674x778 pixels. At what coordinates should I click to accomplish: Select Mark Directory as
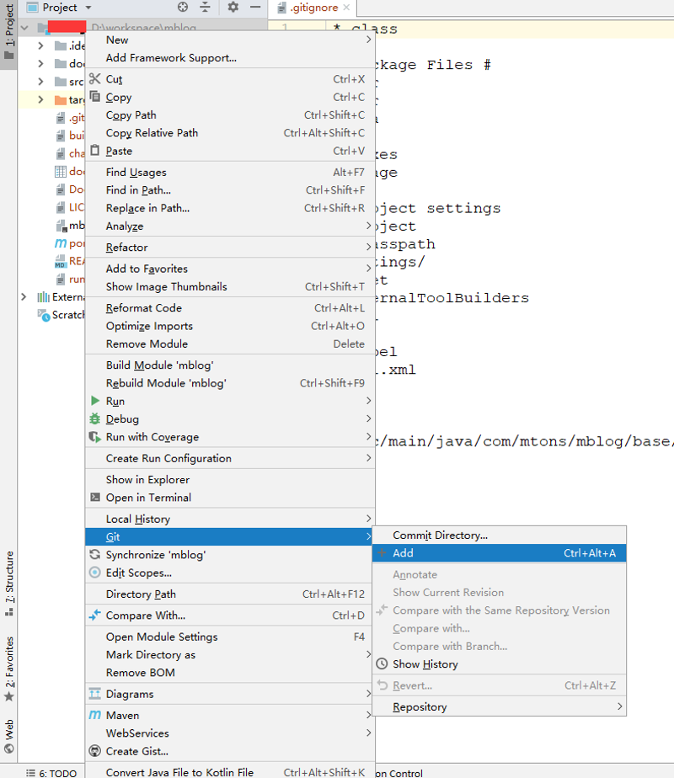[x=230, y=654]
